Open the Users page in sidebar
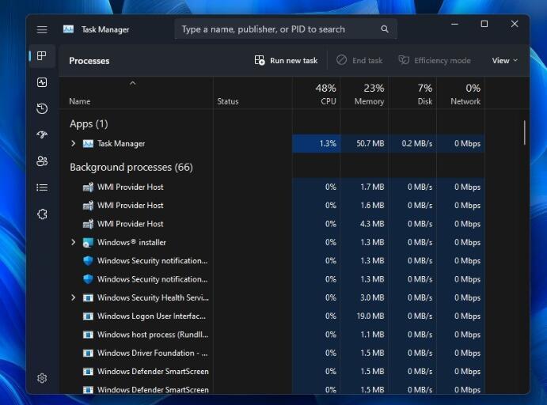This screenshot has height=405, width=547. pyautogui.click(x=42, y=161)
